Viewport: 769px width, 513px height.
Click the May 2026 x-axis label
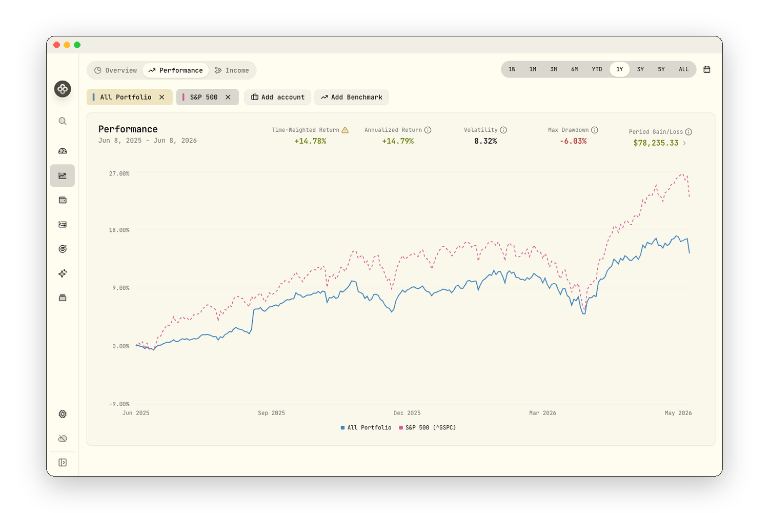(x=678, y=413)
